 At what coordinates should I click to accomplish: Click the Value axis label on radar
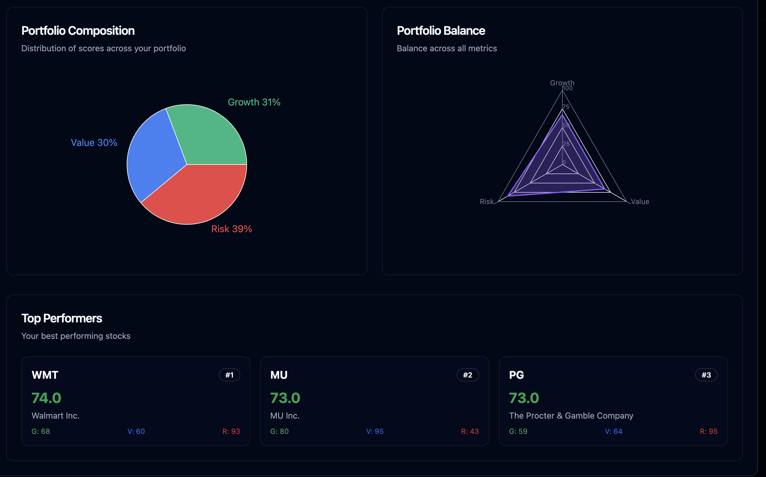tap(640, 202)
